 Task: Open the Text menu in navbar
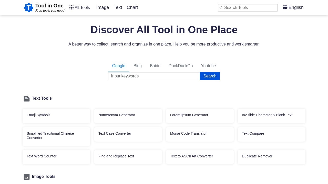click(x=118, y=7)
